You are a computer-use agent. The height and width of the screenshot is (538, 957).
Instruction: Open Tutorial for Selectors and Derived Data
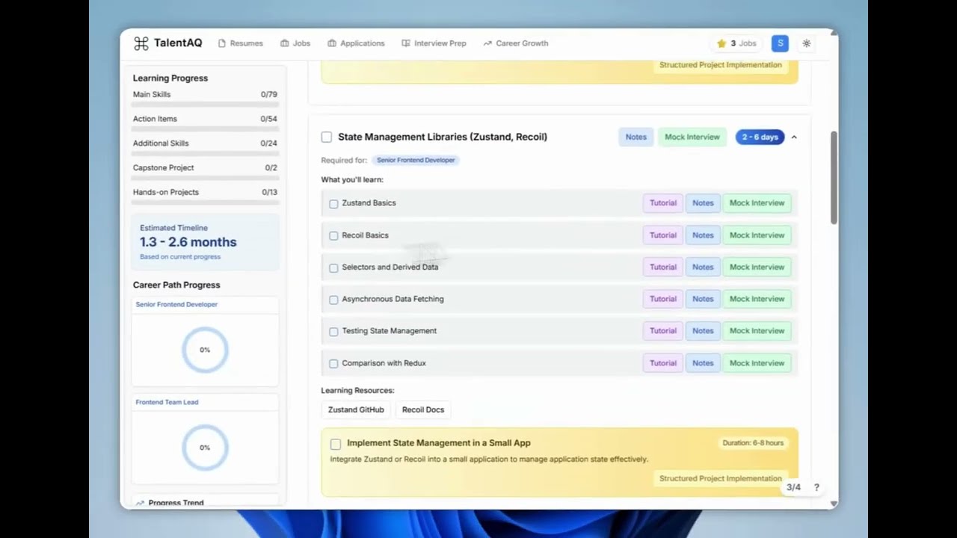click(662, 267)
